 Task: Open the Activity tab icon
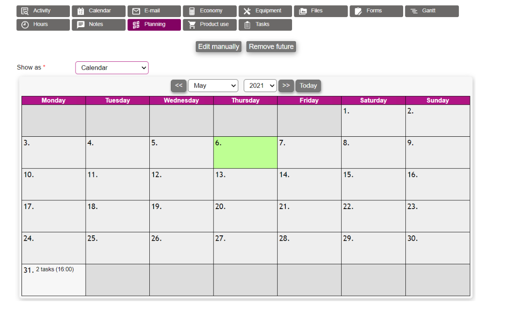click(25, 11)
